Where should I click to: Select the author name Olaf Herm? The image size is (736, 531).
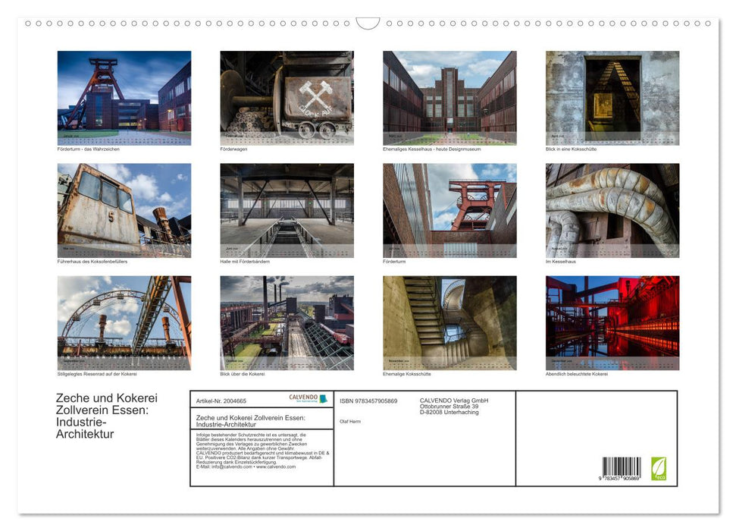coord(350,421)
